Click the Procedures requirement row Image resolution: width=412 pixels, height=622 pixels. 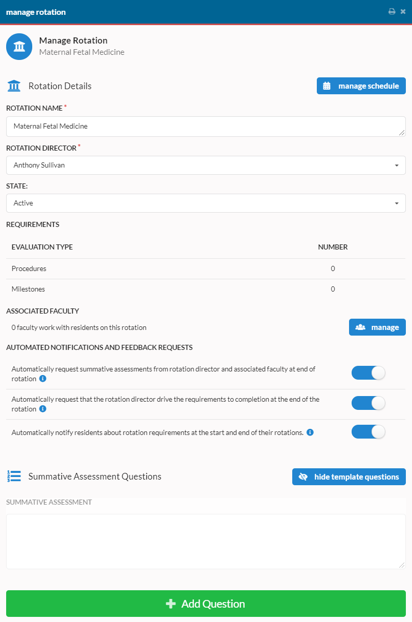click(x=206, y=268)
